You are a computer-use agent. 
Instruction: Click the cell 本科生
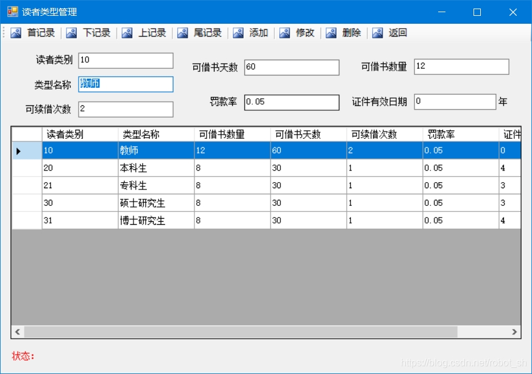pos(157,168)
